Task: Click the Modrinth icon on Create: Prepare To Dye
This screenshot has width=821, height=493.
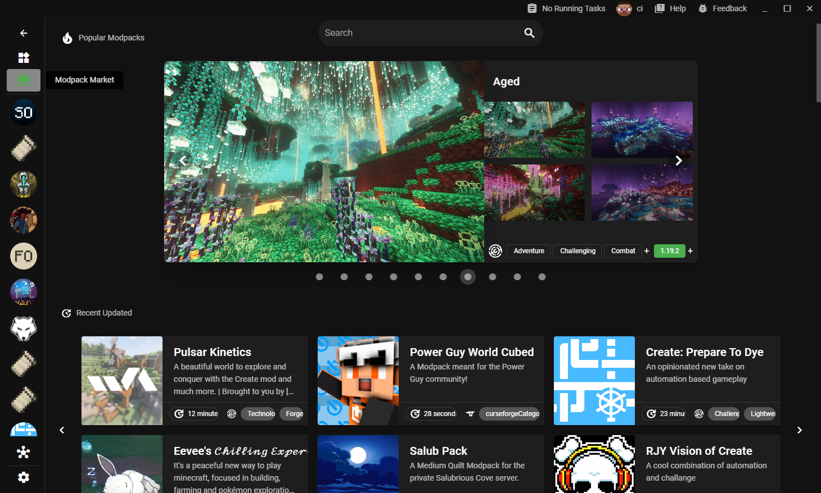Action: pyautogui.click(x=699, y=414)
